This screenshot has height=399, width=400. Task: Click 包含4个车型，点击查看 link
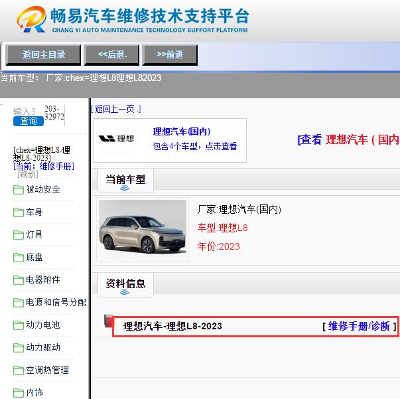tap(195, 146)
